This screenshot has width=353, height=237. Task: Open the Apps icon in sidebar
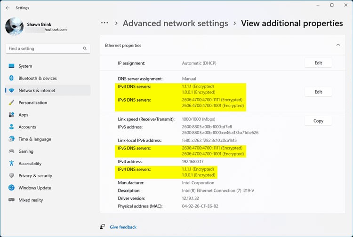[11, 115]
